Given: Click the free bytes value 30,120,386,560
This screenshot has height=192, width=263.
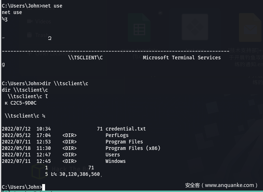Looking at the screenshot, I should pos(79,174).
